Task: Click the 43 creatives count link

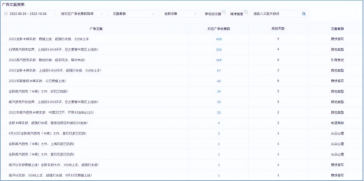Action: (x=219, y=81)
